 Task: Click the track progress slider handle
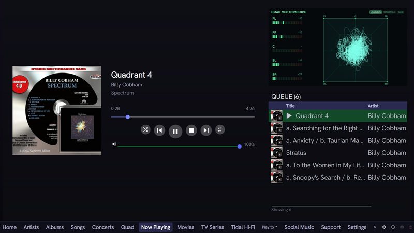point(128,117)
